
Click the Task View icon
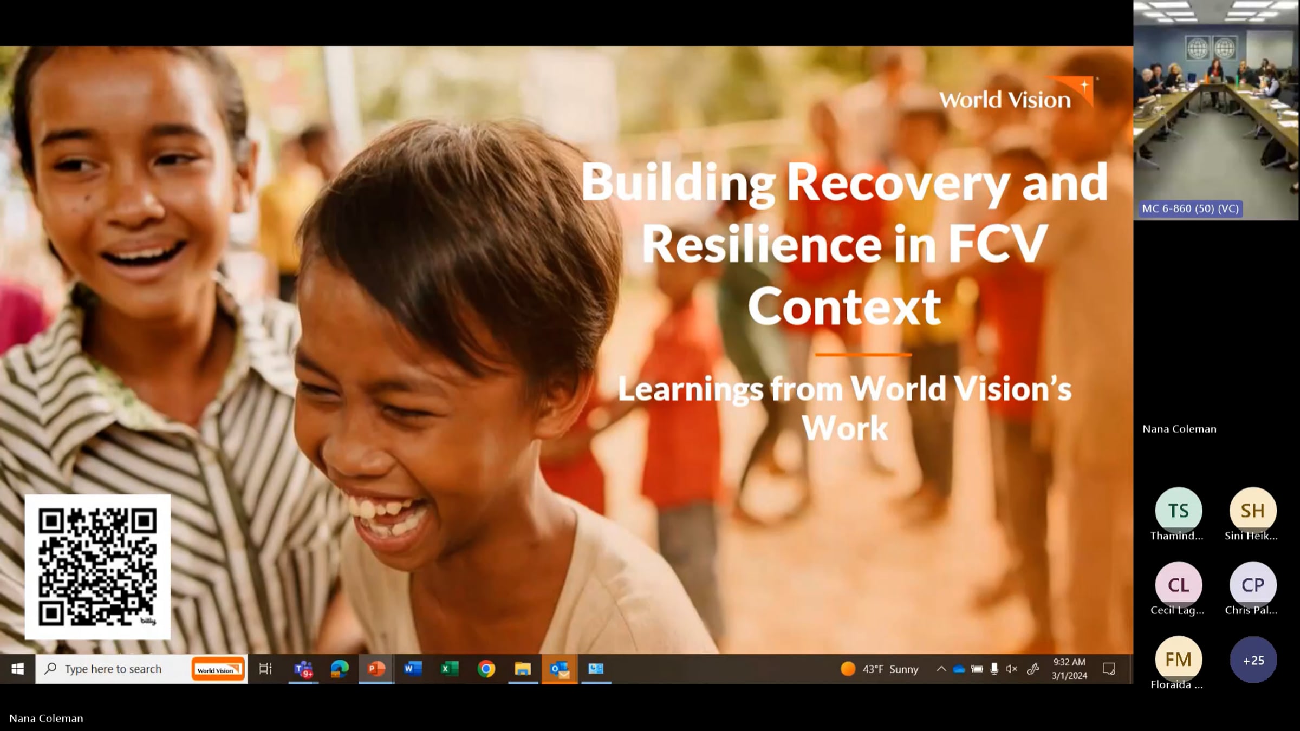265,669
